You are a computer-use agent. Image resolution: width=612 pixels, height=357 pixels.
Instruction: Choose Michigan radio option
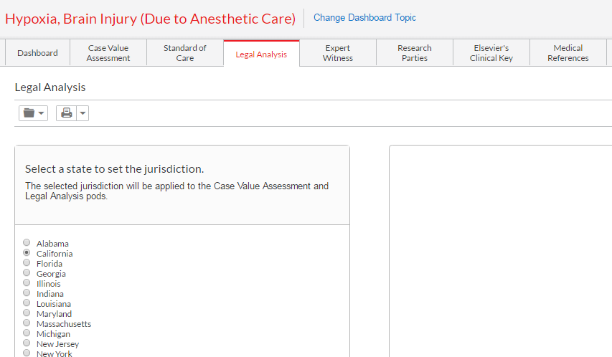click(27, 333)
